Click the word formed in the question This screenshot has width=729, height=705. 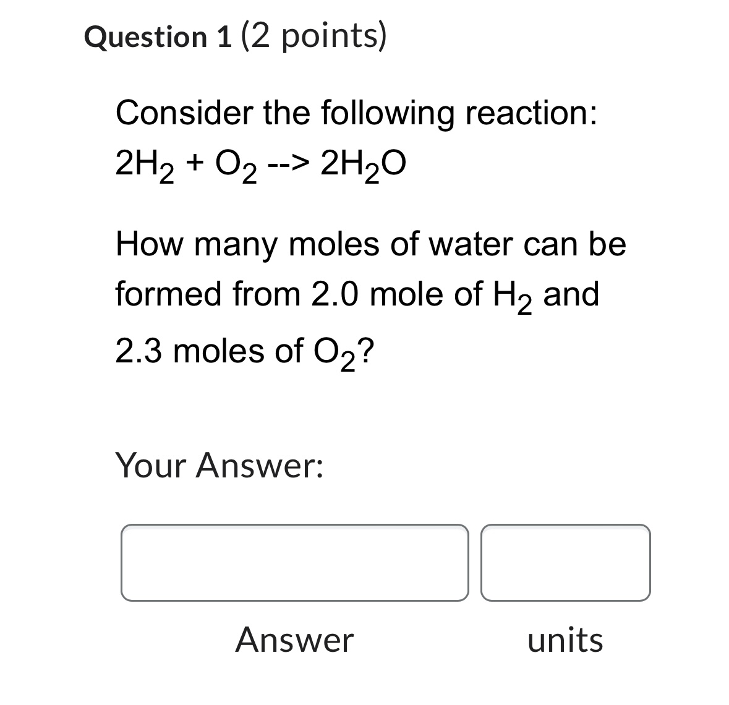pos(163,294)
